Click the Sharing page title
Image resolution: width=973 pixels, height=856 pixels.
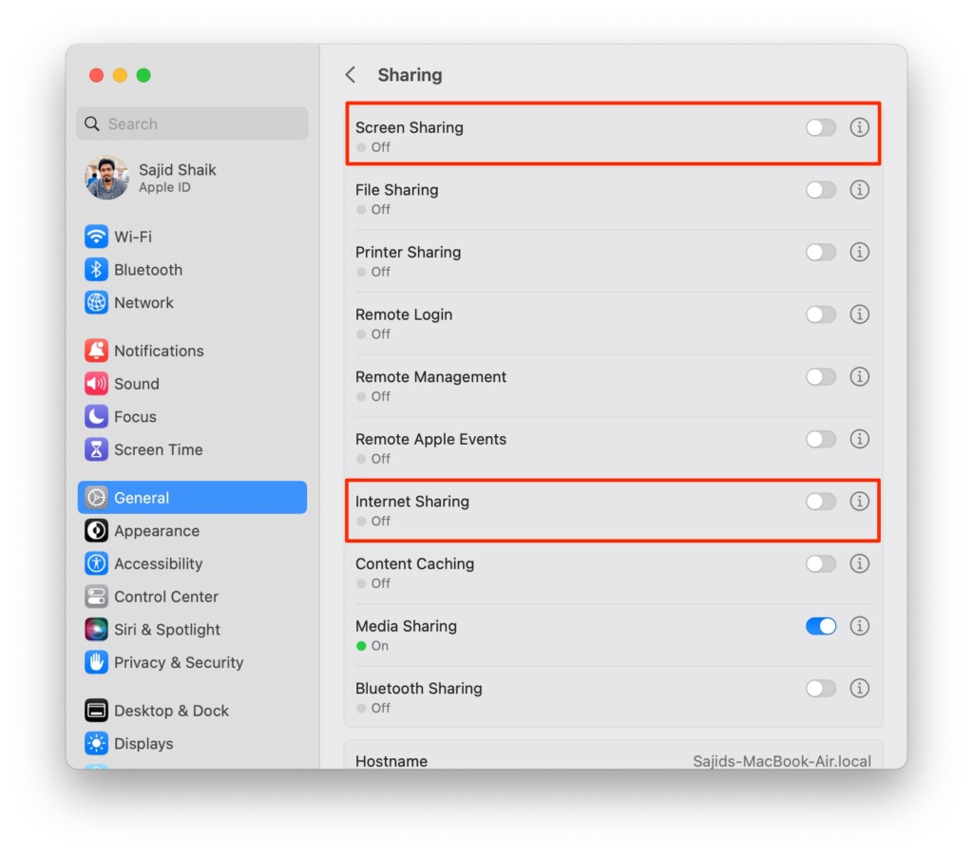[410, 75]
